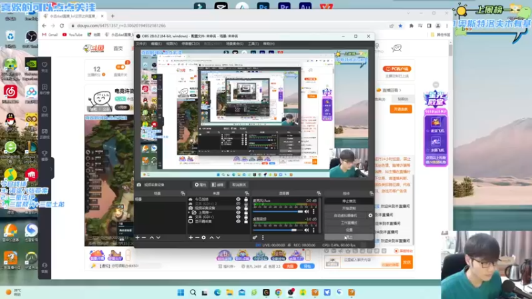Pop out the audio mixer dock panel
This screenshot has height=299, width=532.
coord(319,193)
